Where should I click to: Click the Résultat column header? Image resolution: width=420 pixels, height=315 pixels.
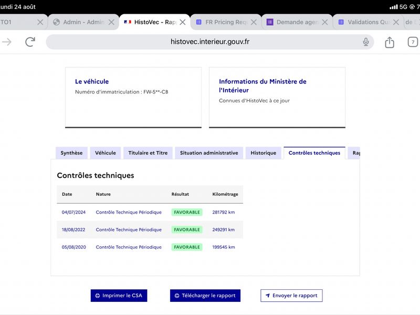[180, 194]
